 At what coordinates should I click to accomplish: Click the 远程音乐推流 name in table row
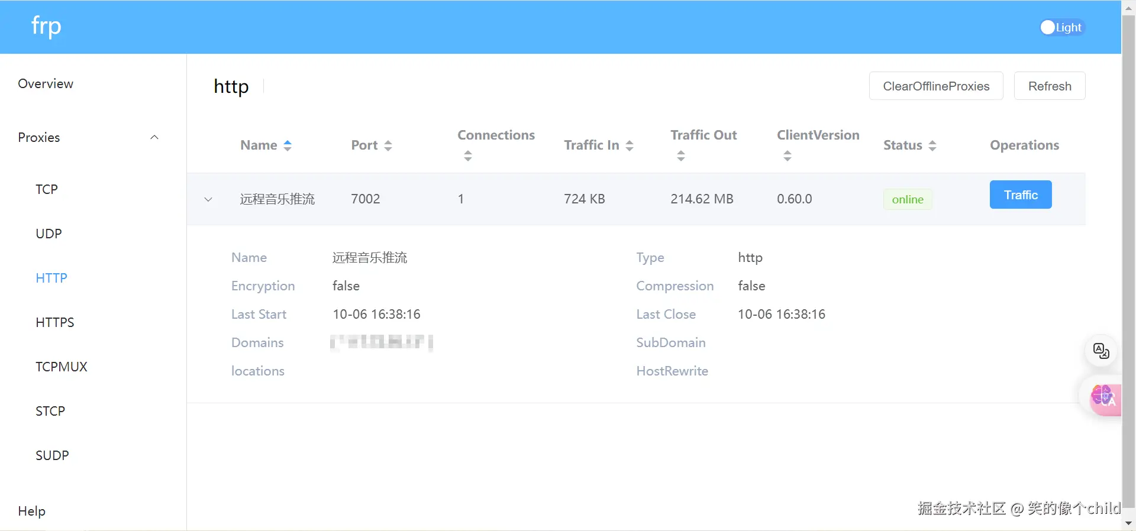[x=277, y=199]
